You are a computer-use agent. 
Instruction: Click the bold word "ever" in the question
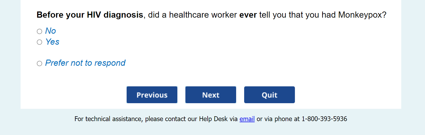coord(248,15)
